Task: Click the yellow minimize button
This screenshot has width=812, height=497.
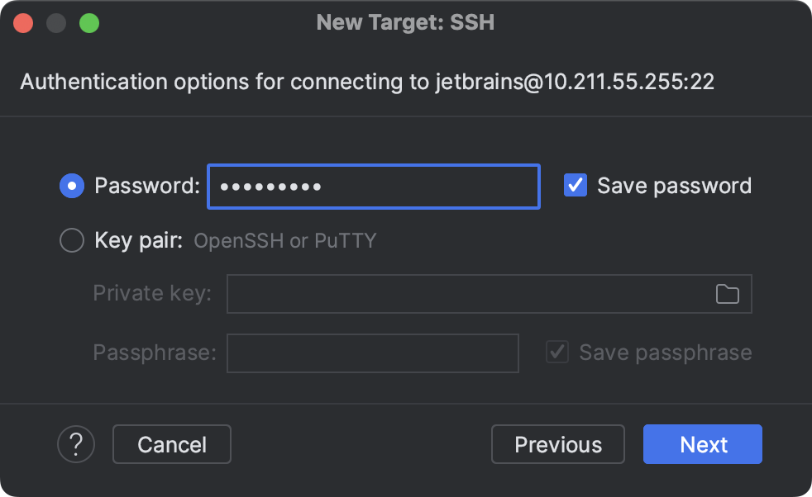Action: [x=55, y=22]
